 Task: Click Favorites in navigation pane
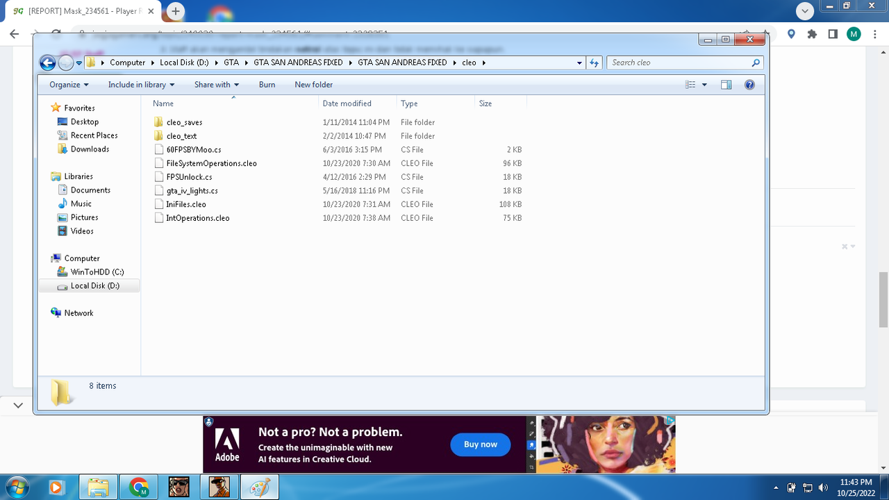[x=79, y=108]
